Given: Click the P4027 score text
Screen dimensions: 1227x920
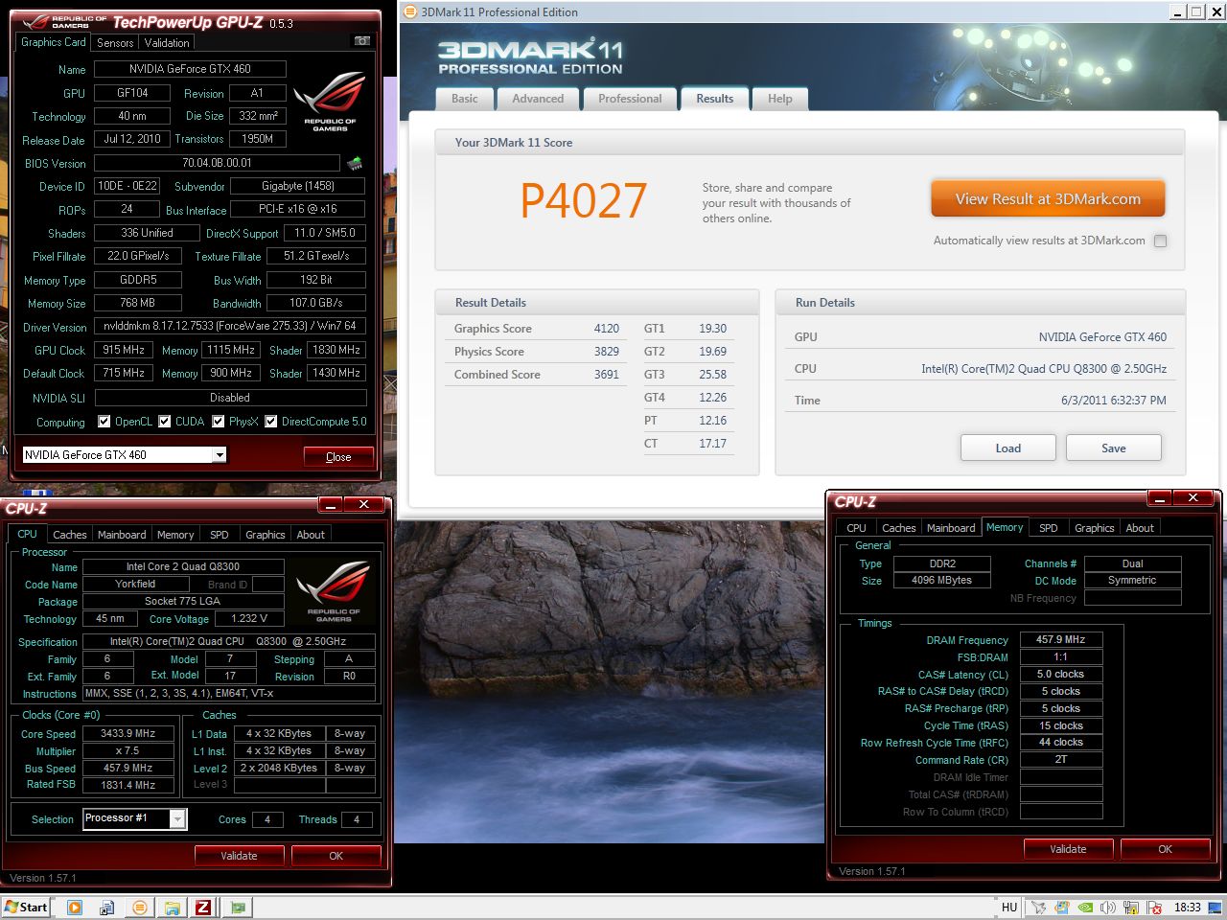Looking at the screenshot, I should point(583,200).
